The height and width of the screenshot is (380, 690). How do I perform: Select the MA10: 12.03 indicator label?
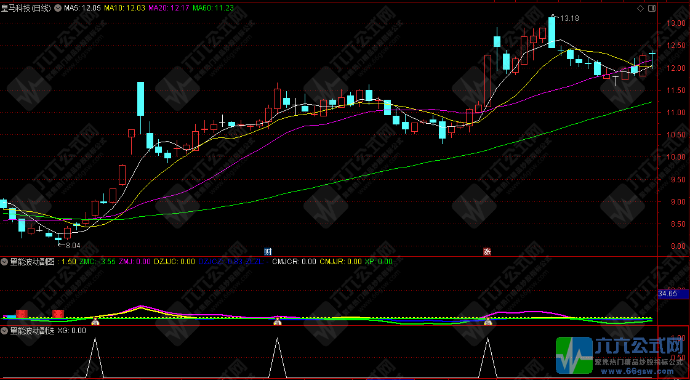[125, 9]
